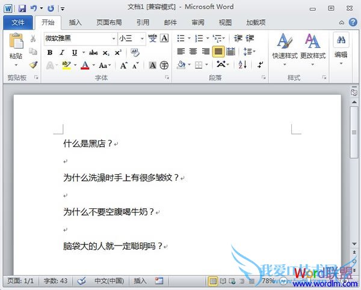
Task: Open the Customize Quick Access Toolbar dropdown
Action: pos(63,9)
